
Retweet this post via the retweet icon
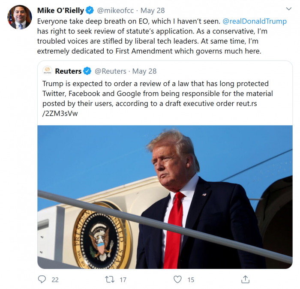[110, 279]
